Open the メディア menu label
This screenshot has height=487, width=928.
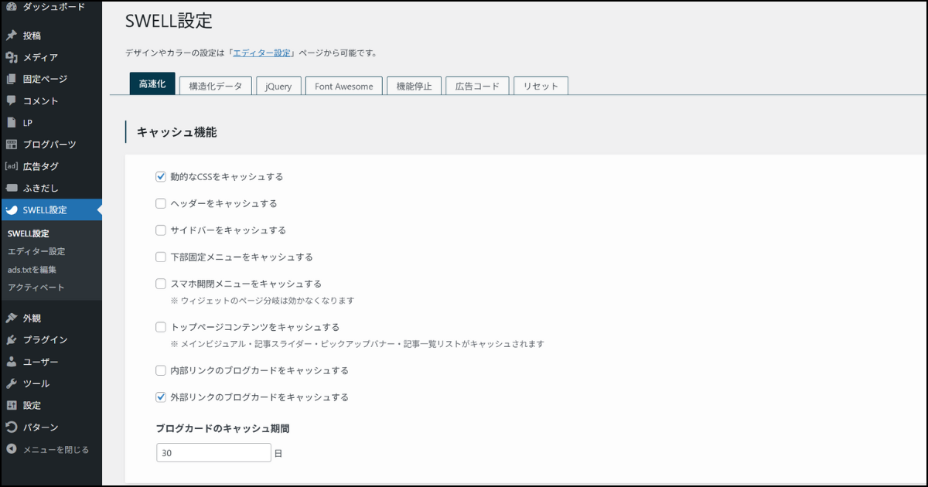click(x=40, y=57)
